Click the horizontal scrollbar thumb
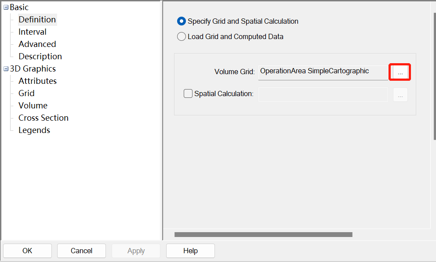Screen dimensions: 436x262 pos(263,235)
